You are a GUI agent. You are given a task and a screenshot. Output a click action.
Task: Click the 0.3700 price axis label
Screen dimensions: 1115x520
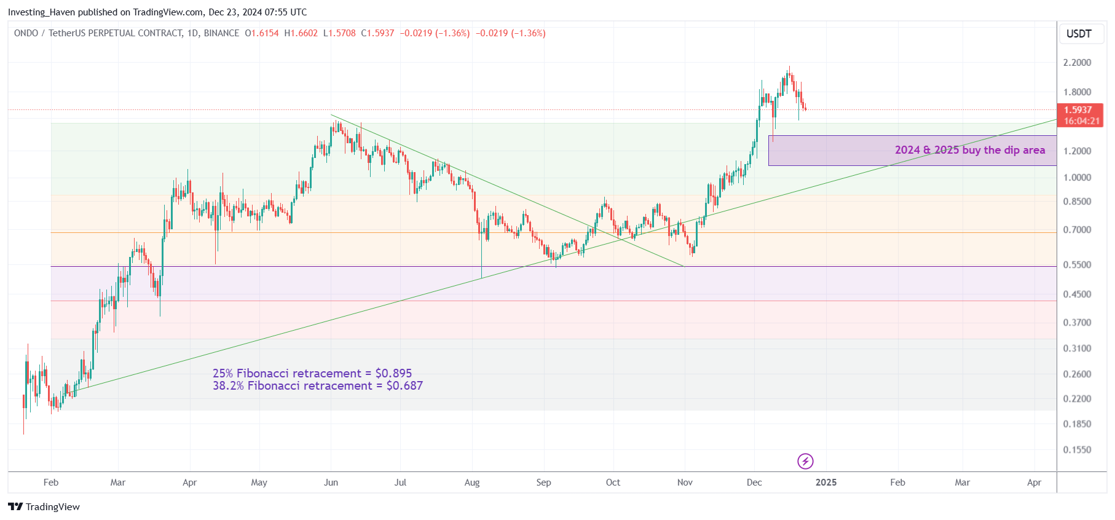click(x=1078, y=323)
